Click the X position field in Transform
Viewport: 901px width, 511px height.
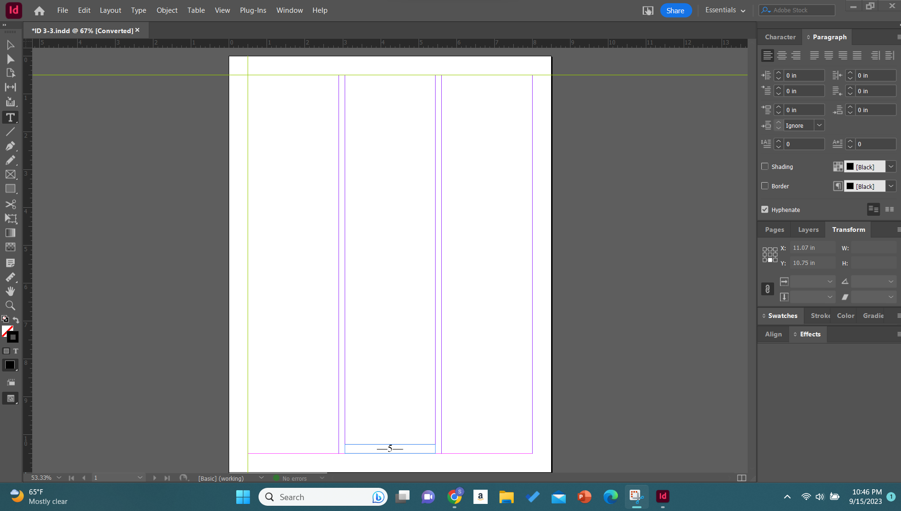pyautogui.click(x=812, y=248)
